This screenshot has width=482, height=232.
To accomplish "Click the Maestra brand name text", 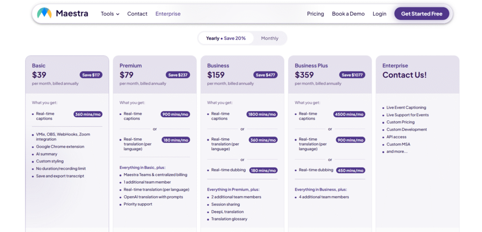I will point(72,14).
